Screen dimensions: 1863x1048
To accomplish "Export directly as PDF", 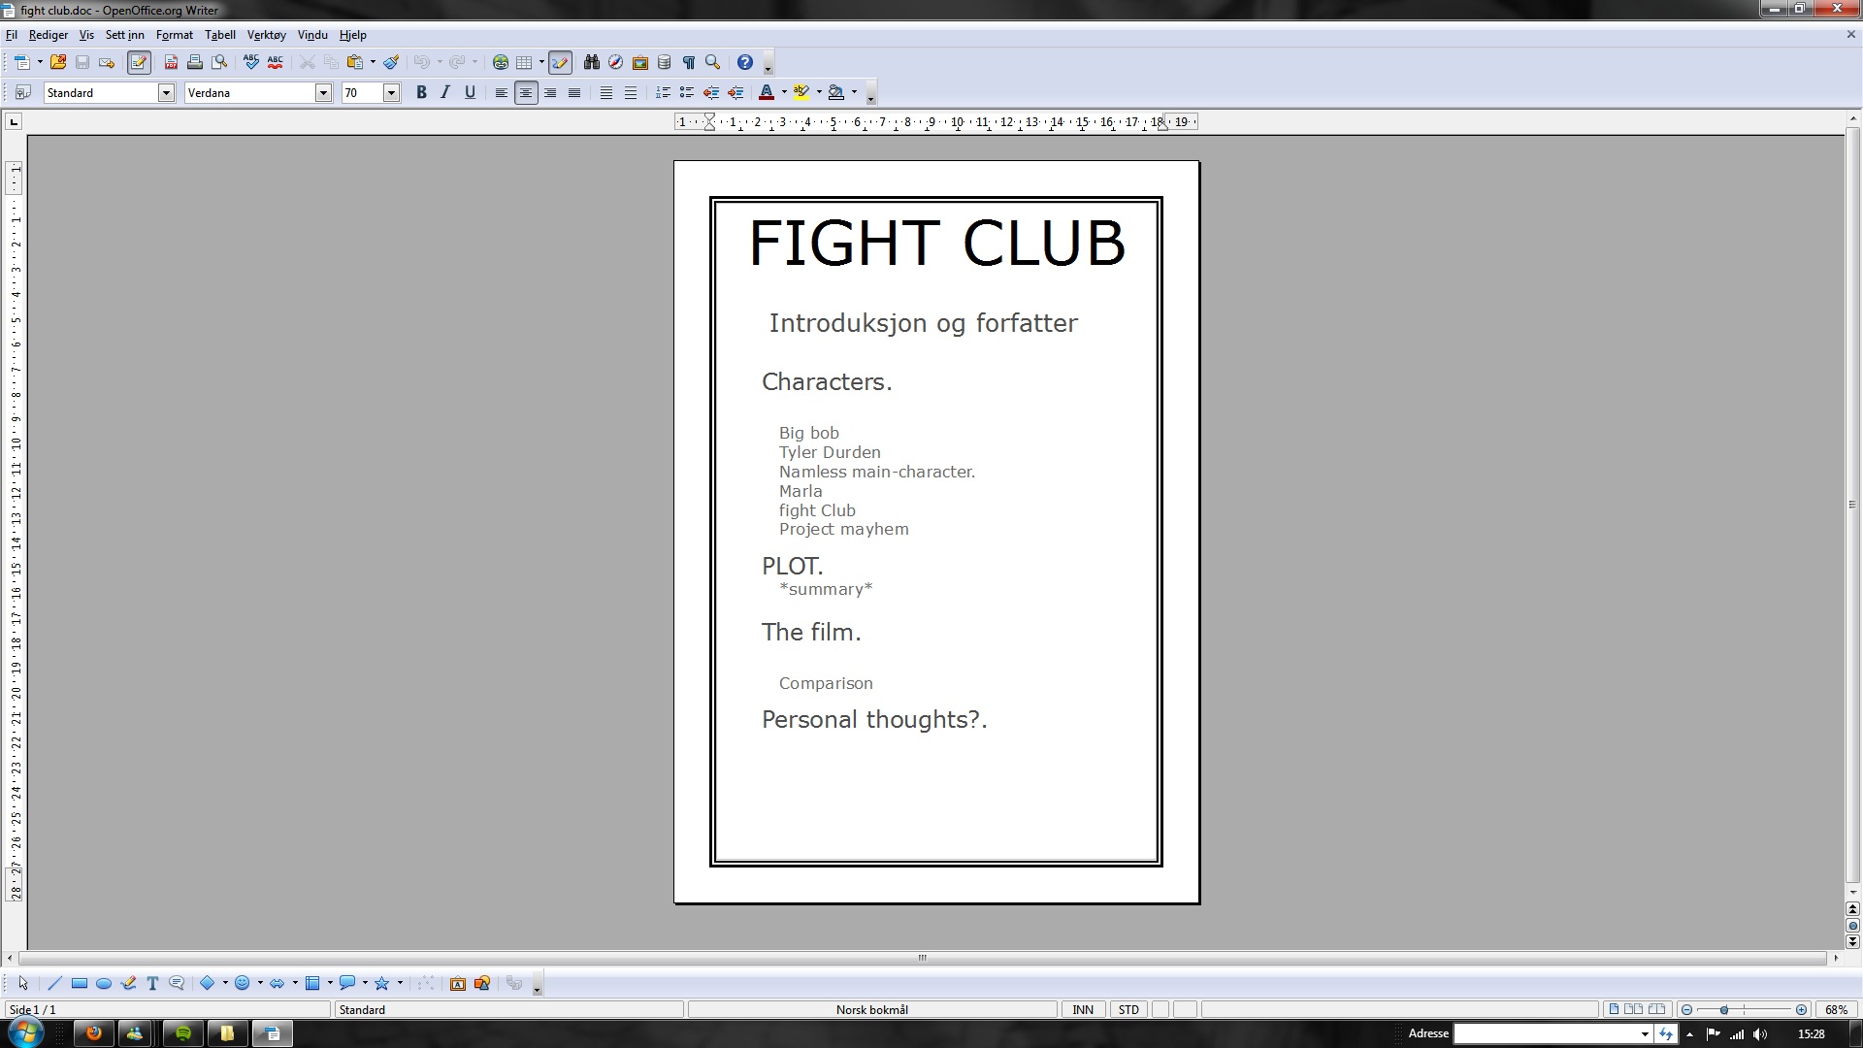I will click(x=171, y=62).
